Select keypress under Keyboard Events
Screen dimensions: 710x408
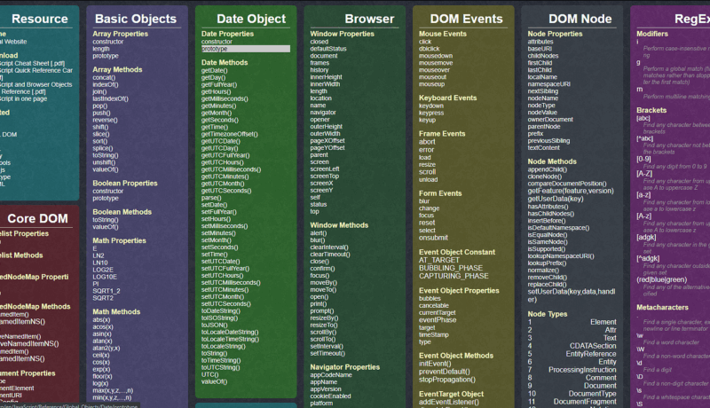[x=431, y=113]
